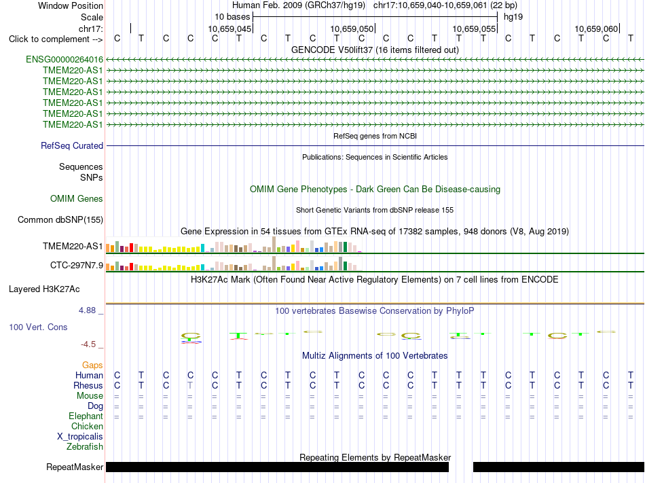Click the TMEM220-AS1 GTEx expression label
The image size is (645, 483).
(73, 246)
